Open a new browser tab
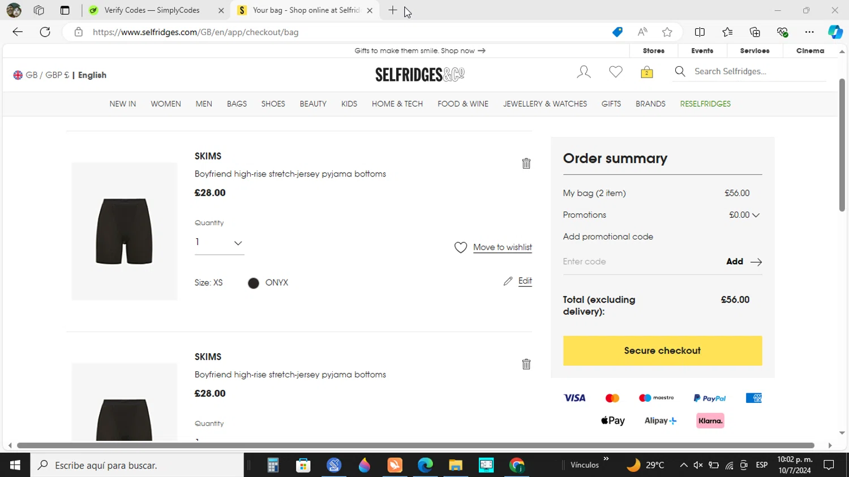Image resolution: width=849 pixels, height=477 pixels. pyautogui.click(x=393, y=10)
